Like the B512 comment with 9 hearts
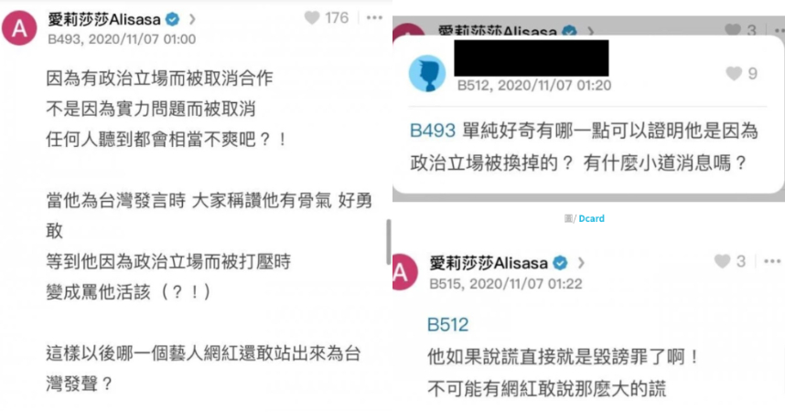Image resolution: width=785 pixels, height=420 pixels. click(734, 73)
